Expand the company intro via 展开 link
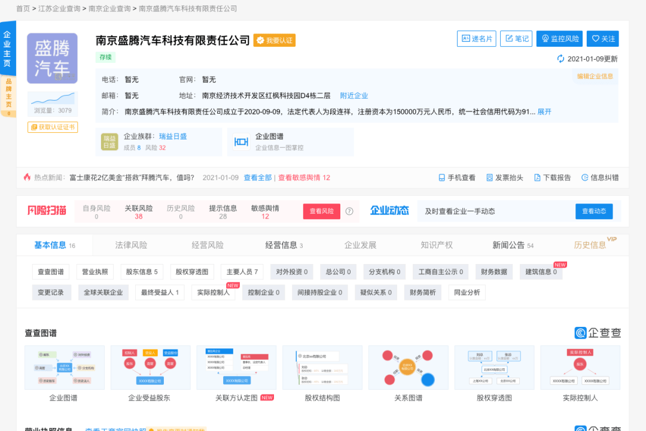 (543, 111)
